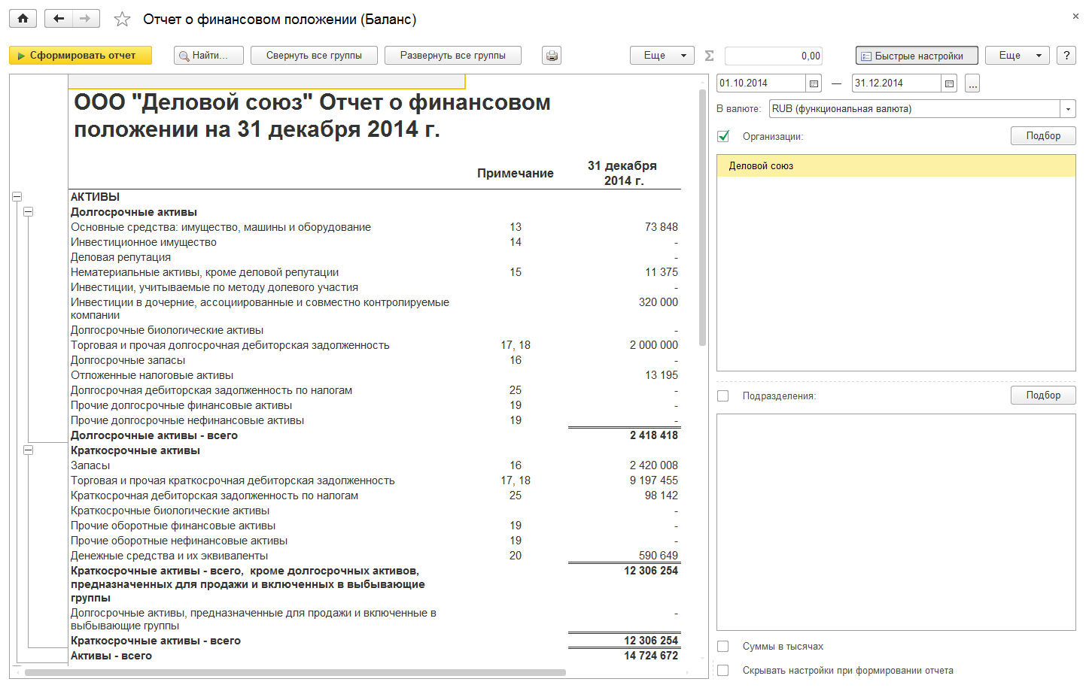Click the sum field showing 0,00
The width and height of the screenshot is (1089, 688).
tap(774, 56)
